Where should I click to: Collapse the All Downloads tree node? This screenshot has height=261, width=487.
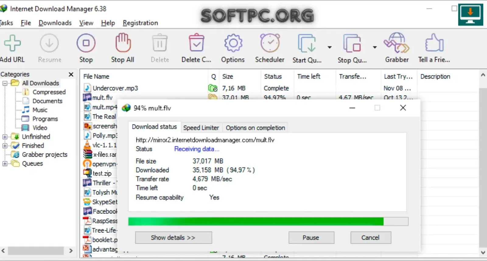tap(5, 83)
